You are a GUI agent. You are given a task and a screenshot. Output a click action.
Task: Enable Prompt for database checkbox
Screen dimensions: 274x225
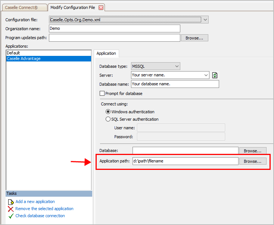pyautogui.click(x=102, y=94)
